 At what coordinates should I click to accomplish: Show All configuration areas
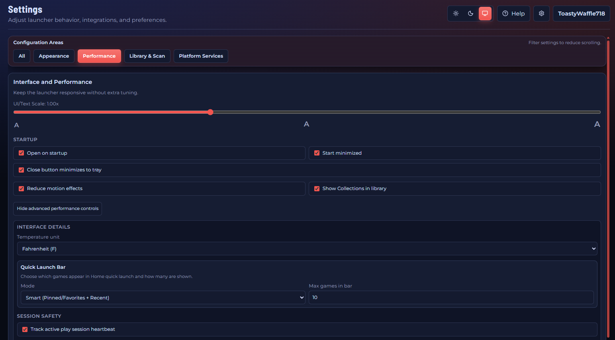point(22,56)
